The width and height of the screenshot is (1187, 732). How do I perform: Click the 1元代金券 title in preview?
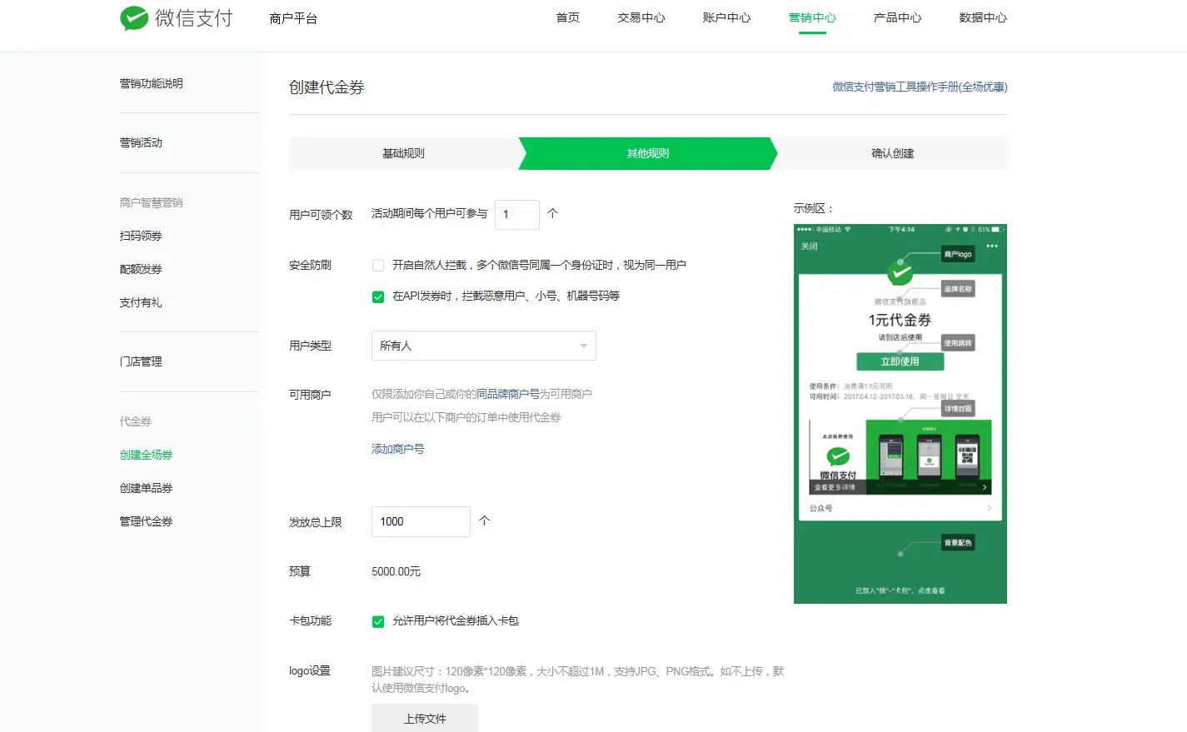click(x=900, y=320)
